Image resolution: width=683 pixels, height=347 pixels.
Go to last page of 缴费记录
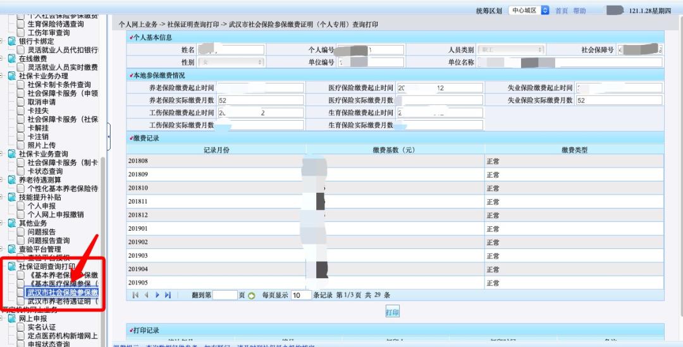coord(168,295)
